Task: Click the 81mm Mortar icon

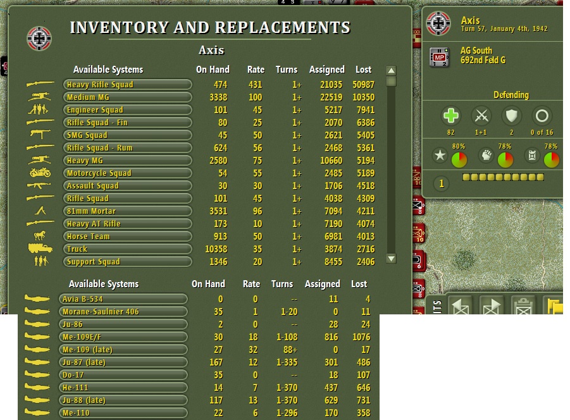Action: (40, 211)
